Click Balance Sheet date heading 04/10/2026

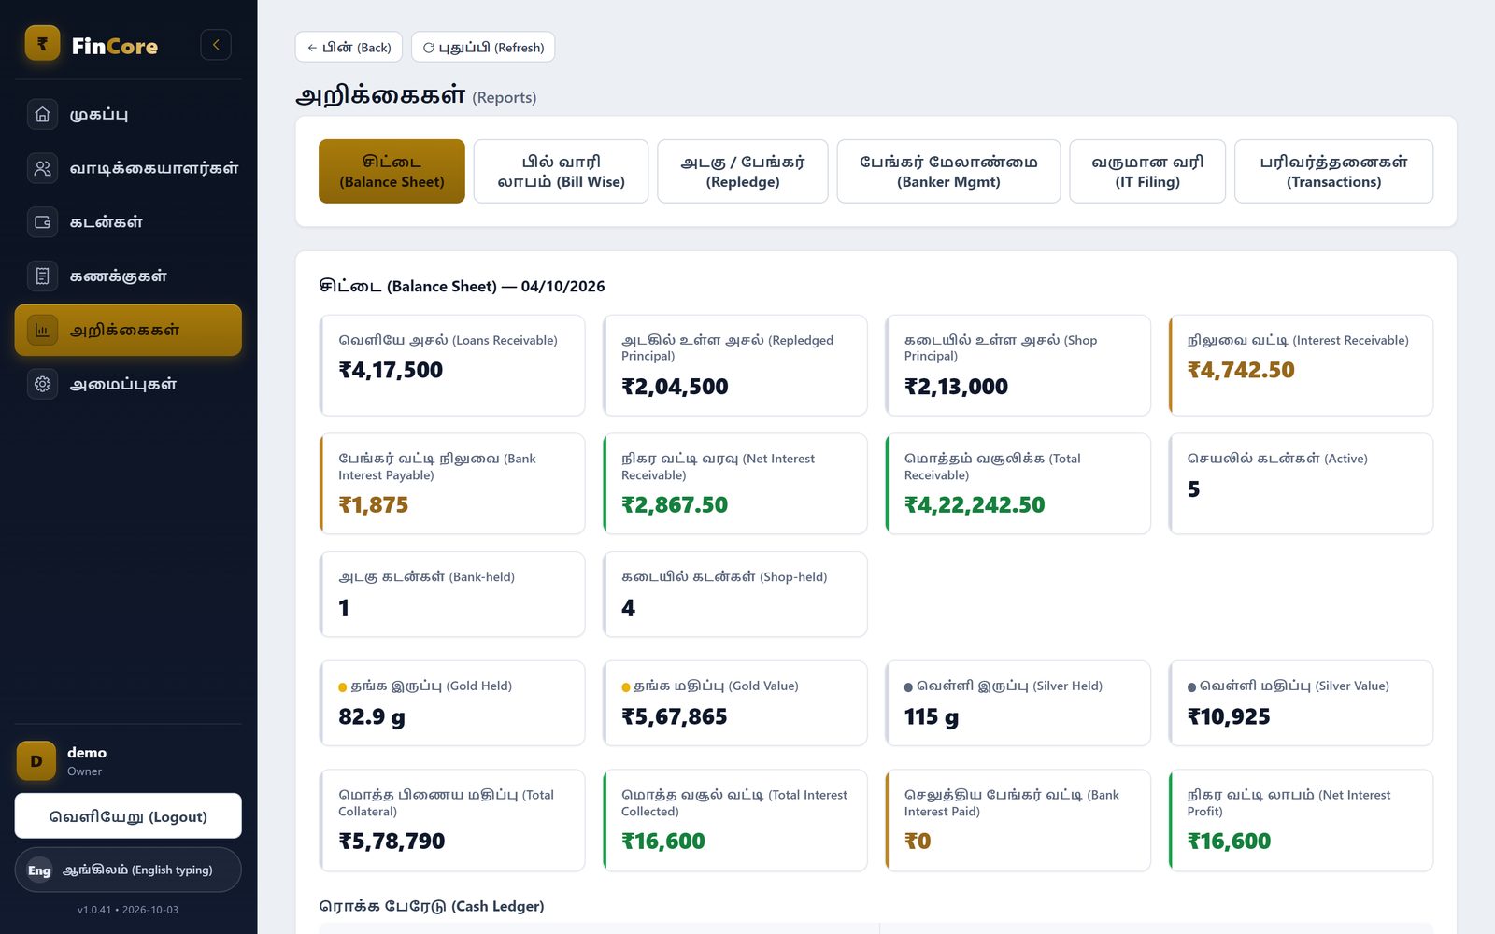click(563, 286)
